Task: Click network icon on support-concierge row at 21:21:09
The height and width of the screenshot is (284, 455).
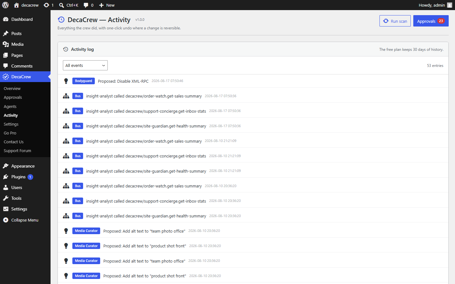Action: pos(66,156)
